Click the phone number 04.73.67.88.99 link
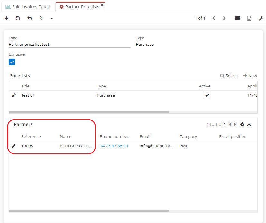The image size is (266, 223). click(x=114, y=146)
